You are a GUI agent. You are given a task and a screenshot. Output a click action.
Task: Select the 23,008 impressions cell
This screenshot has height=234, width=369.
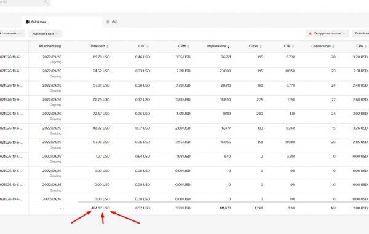[225, 71]
